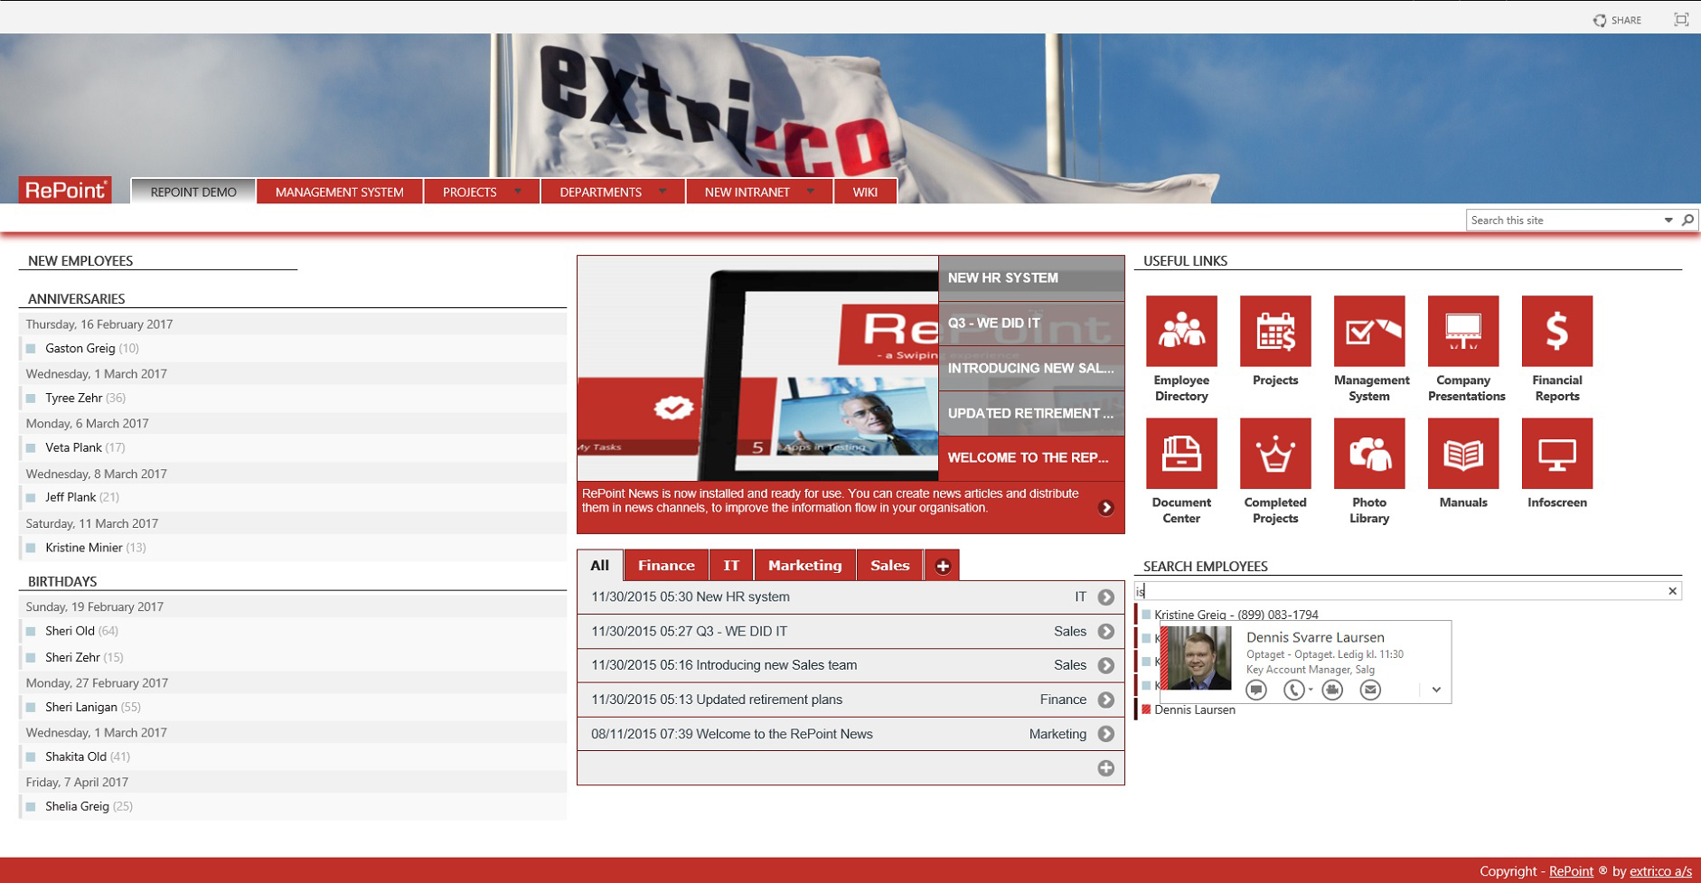Select the All news tab
Viewport: 1701px width, 883px height.
(x=600, y=566)
